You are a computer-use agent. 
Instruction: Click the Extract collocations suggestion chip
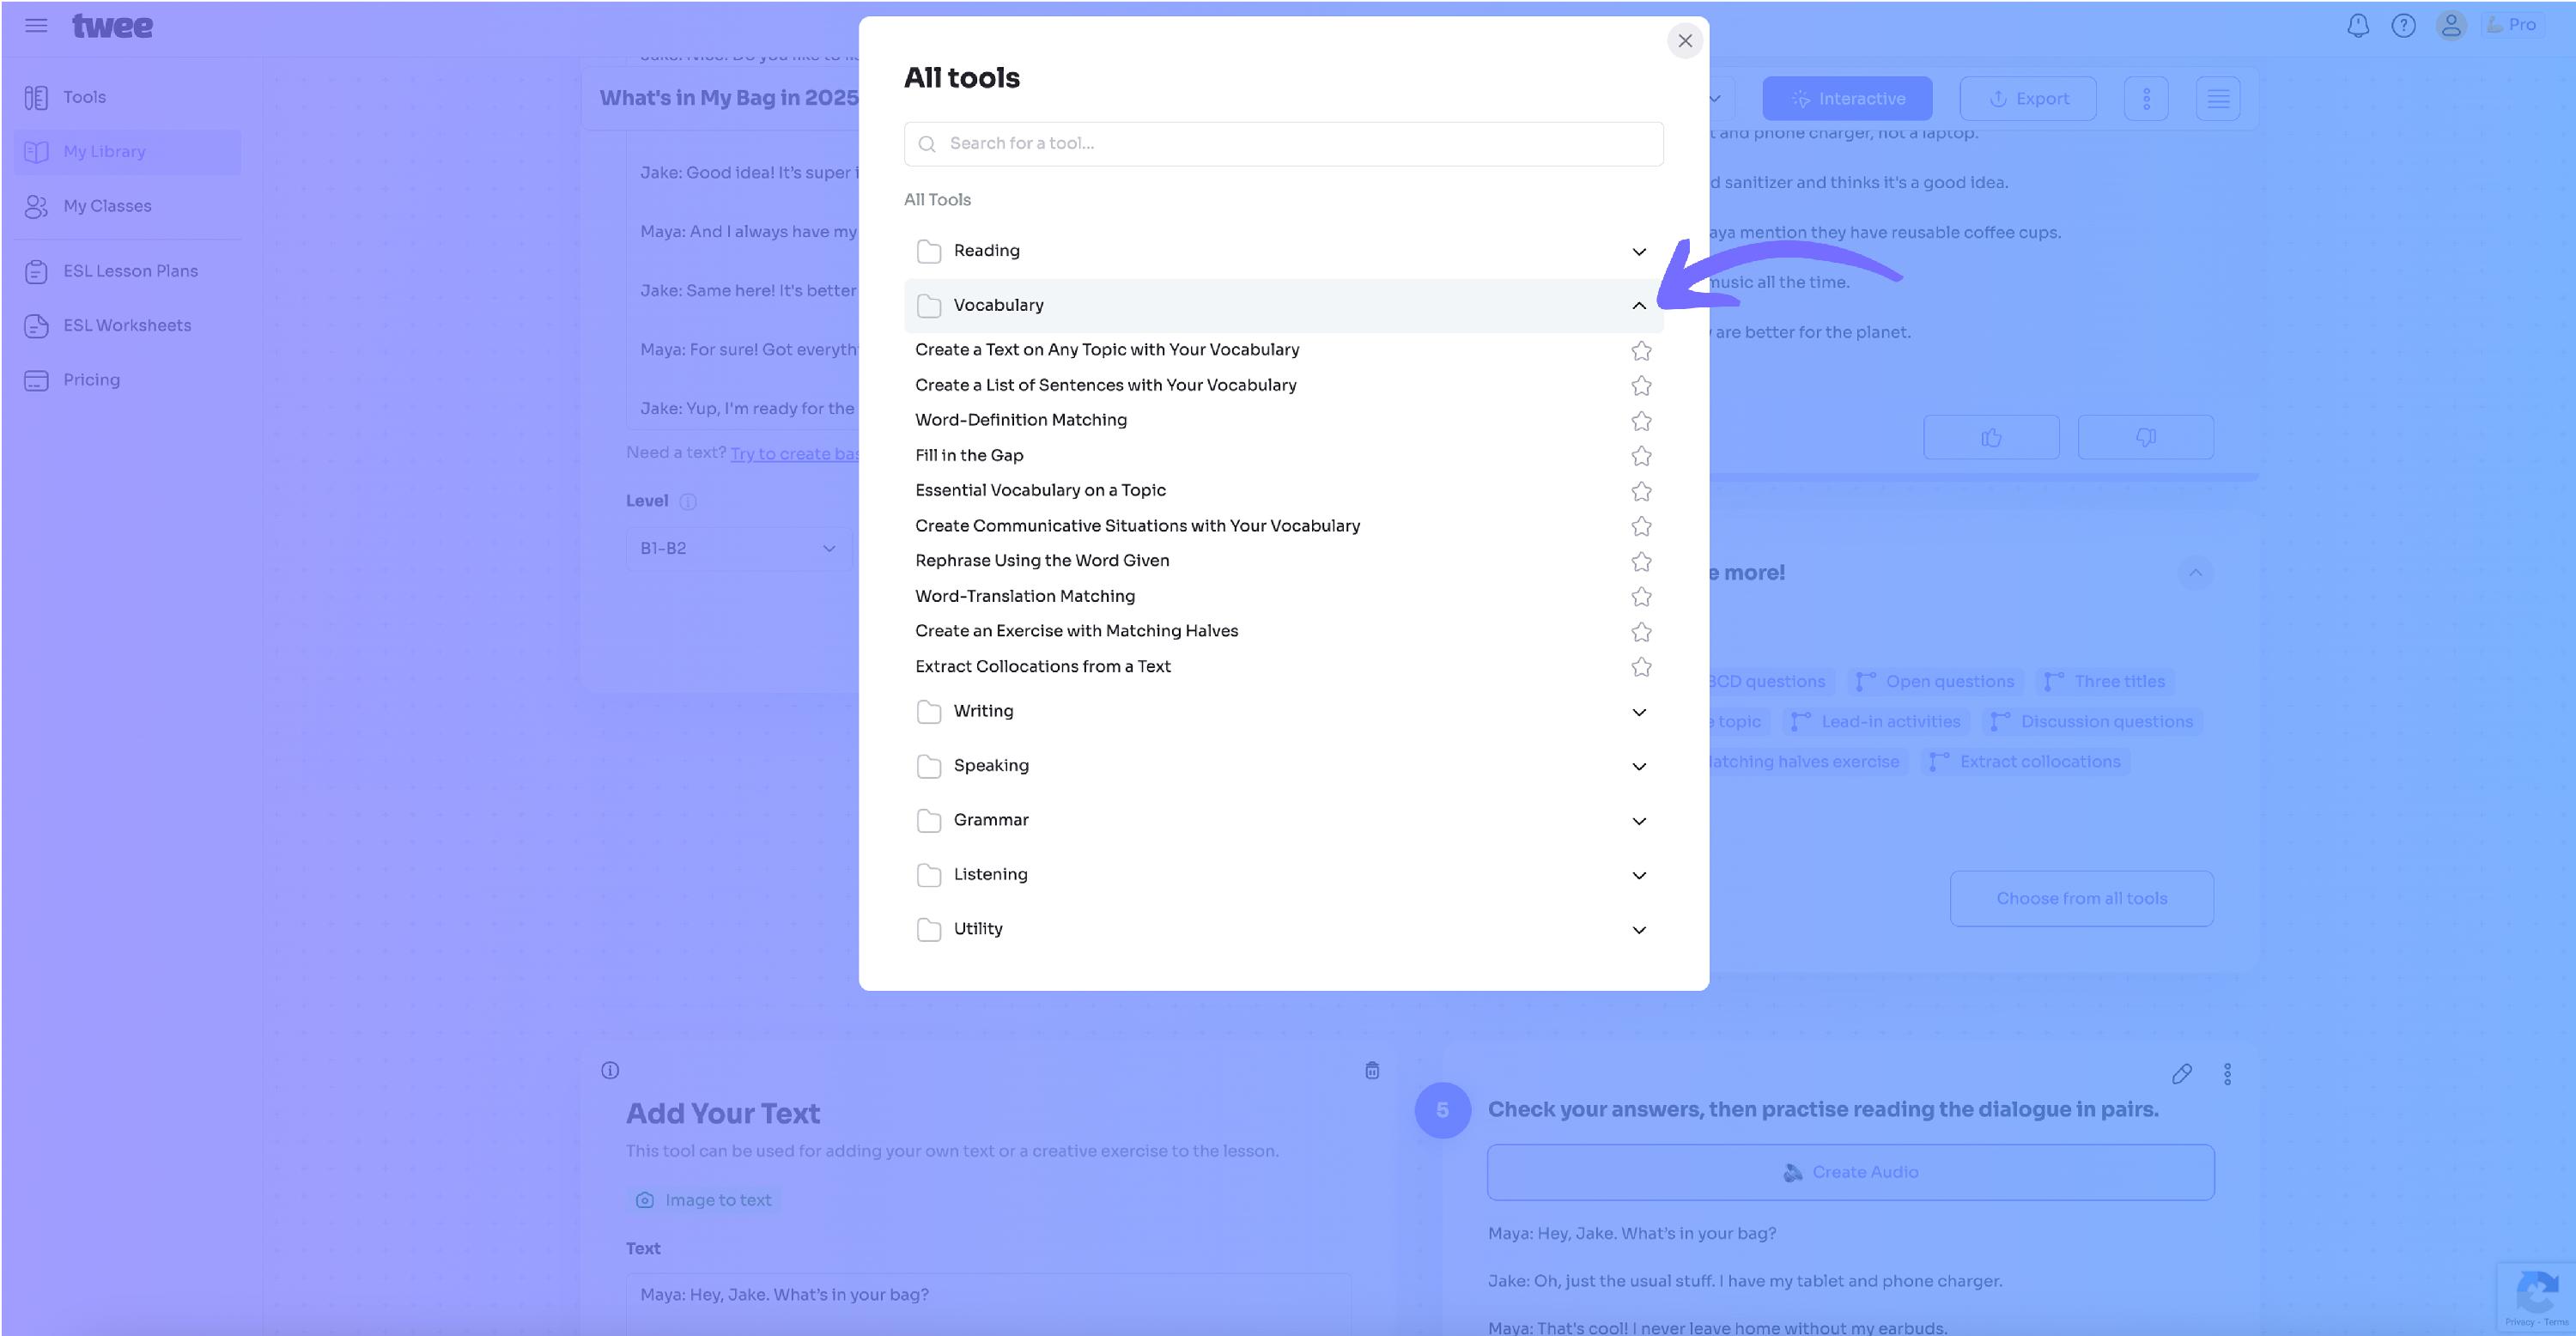pos(2025,761)
